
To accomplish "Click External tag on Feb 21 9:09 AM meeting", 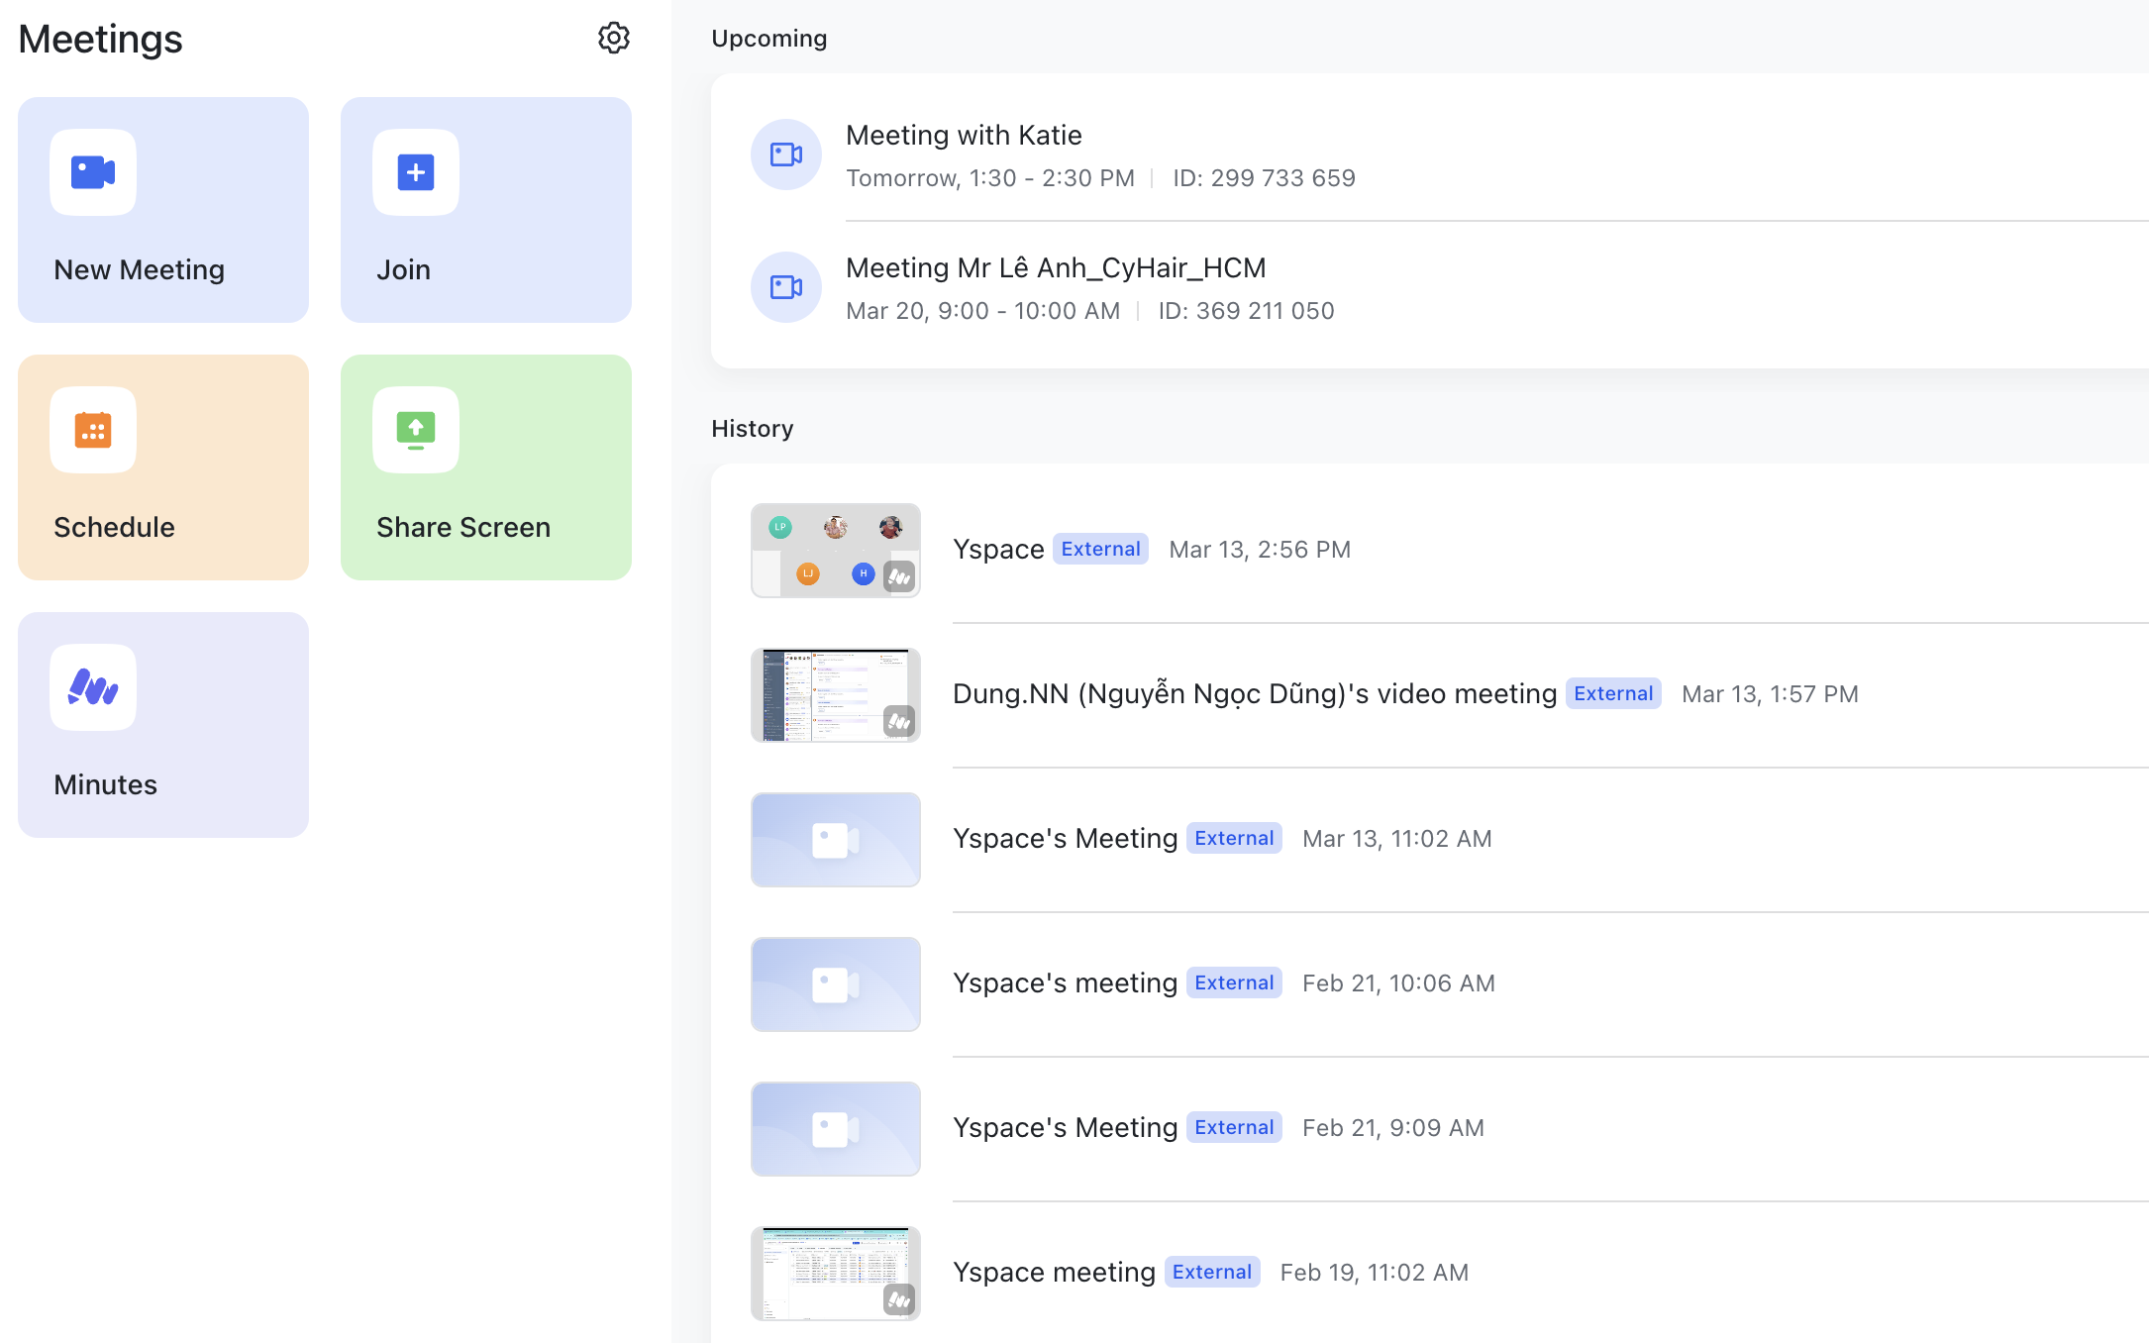I will (1234, 1127).
